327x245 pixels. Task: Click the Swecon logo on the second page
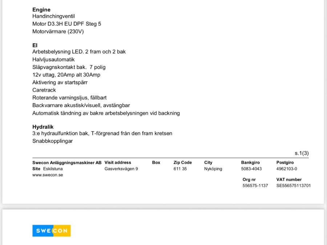click(51, 231)
